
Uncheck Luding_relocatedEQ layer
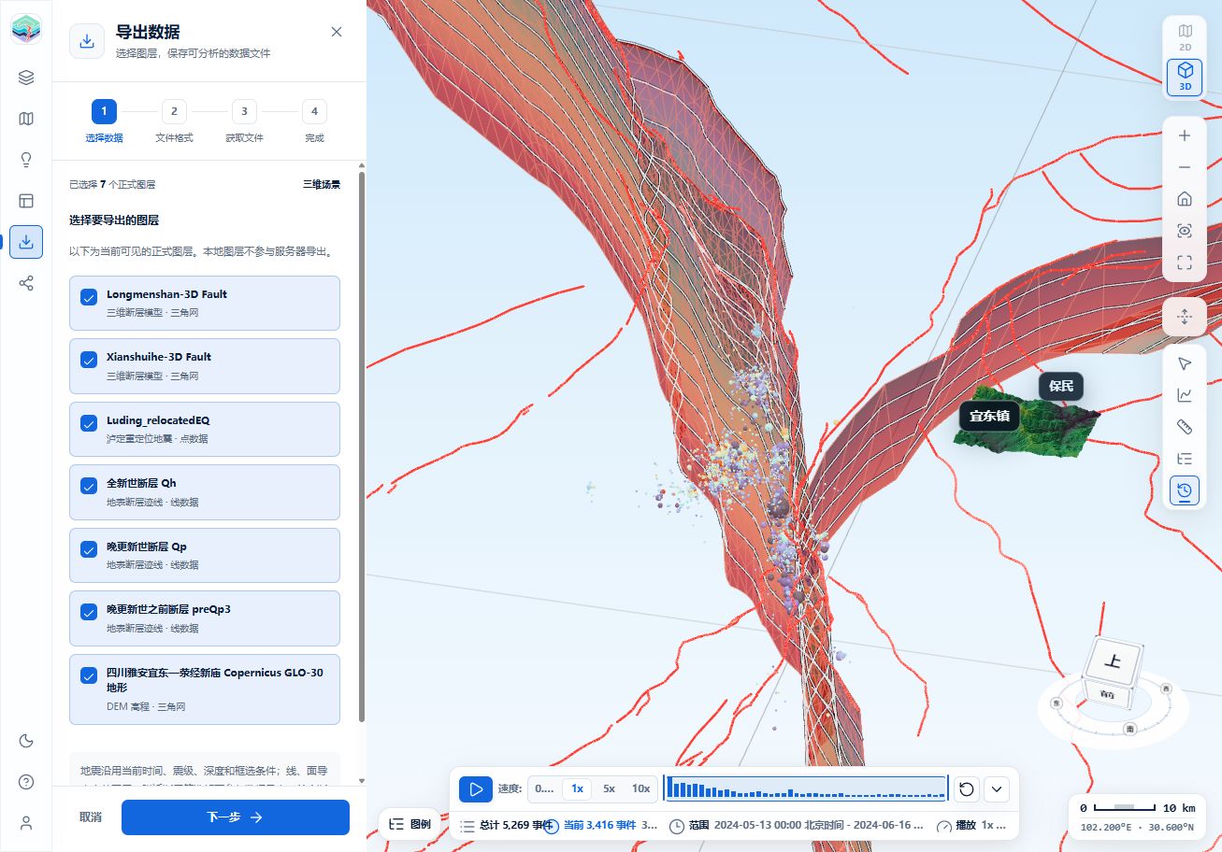[89, 423]
